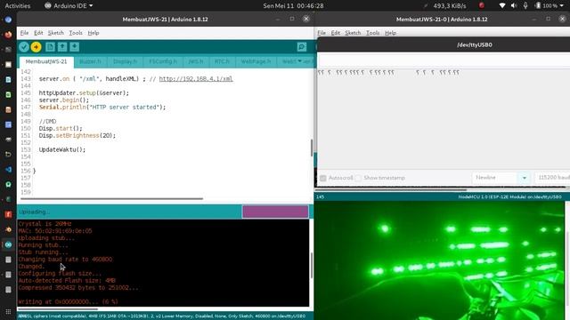The image size is (570, 320).
Task: Click the battery icon in top bar
Action: (x=538, y=5)
